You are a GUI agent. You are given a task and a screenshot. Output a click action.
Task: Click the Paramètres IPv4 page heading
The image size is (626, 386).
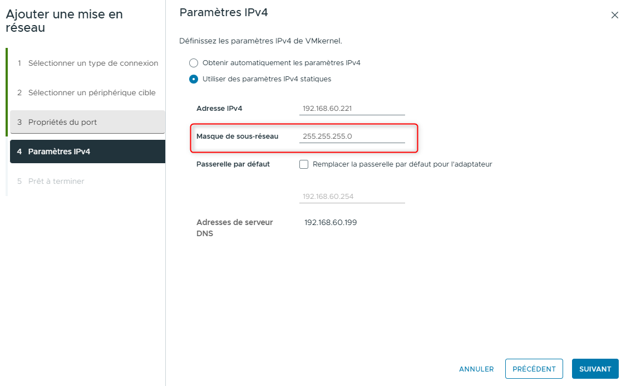pos(224,12)
